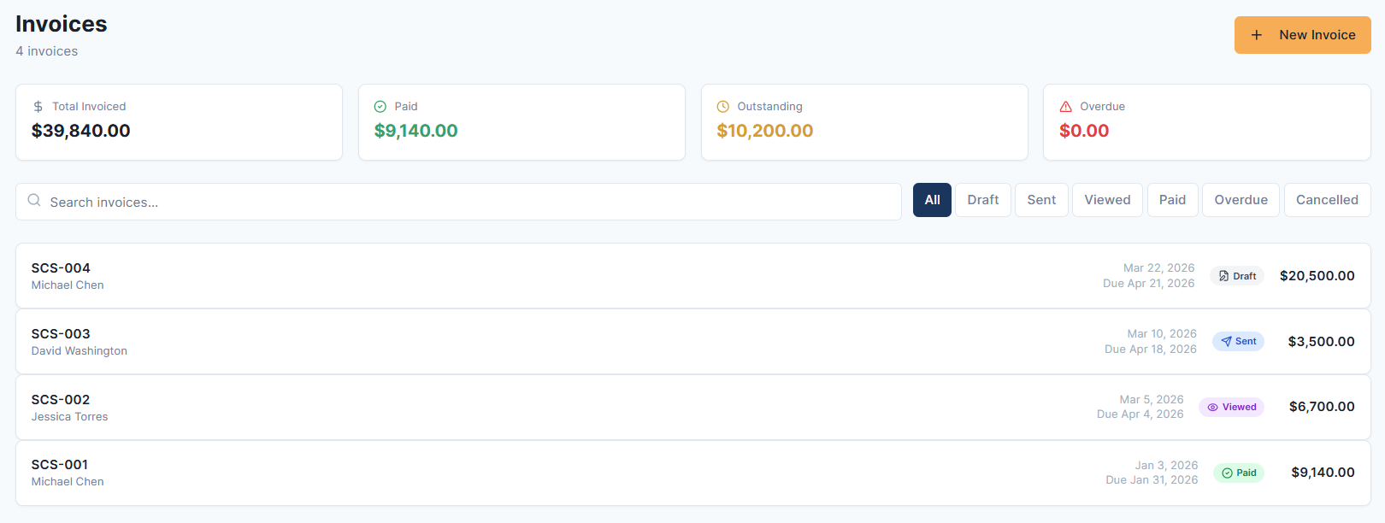
Task: Click the Paid status badge on SCS-001
Action: tap(1238, 473)
